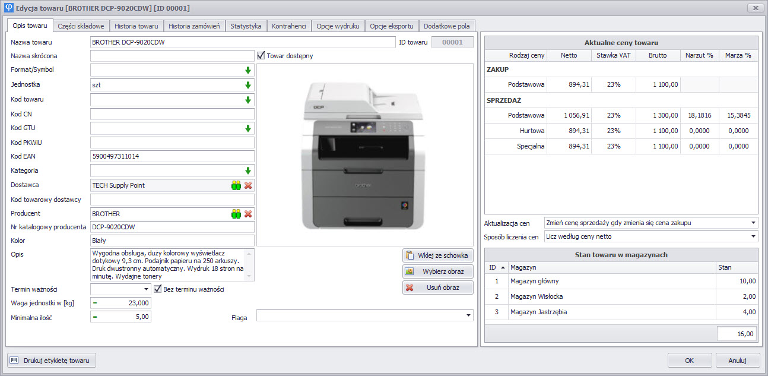
Task: Open supplier picker icon for Dostawca
Action: pos(236,185)
